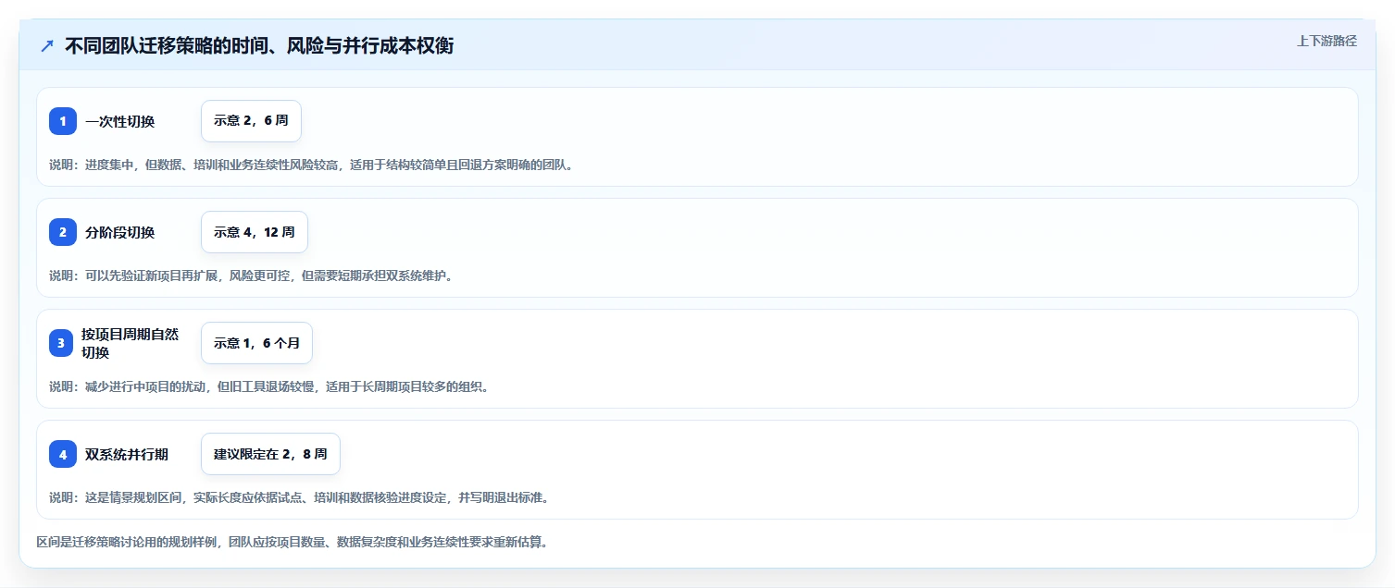
Task: Click the description starting 说明：进度集中
Action: pyautogui.click(x=311, y=165)
